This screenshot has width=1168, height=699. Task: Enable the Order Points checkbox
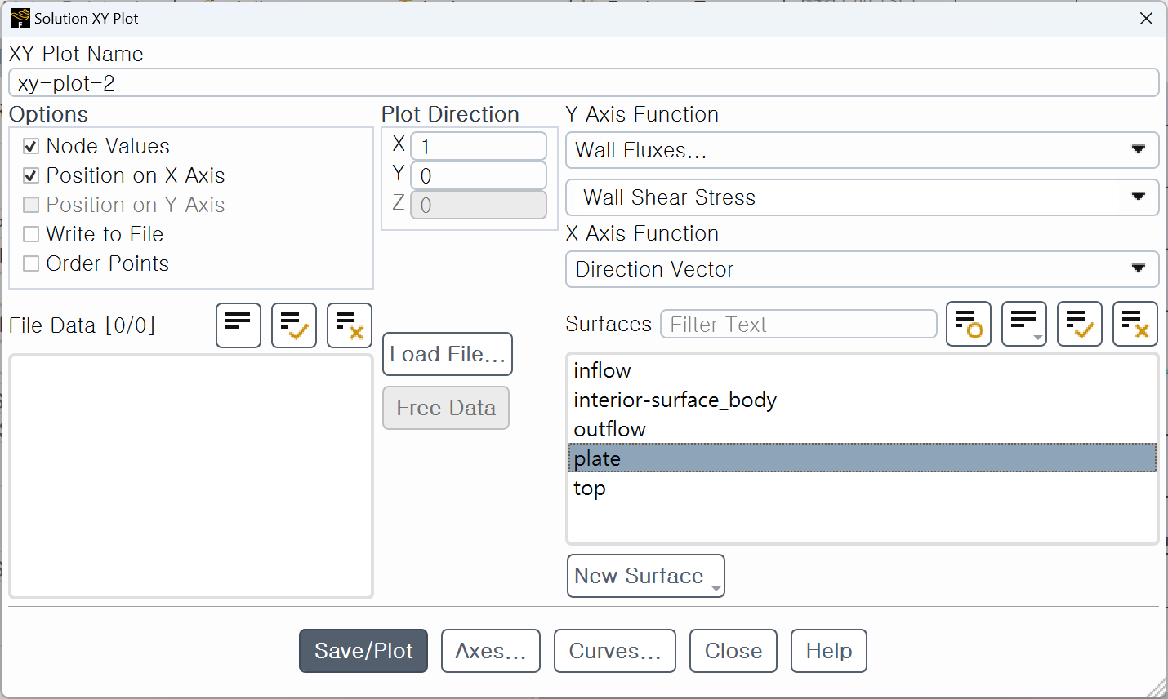coord(31,263)
